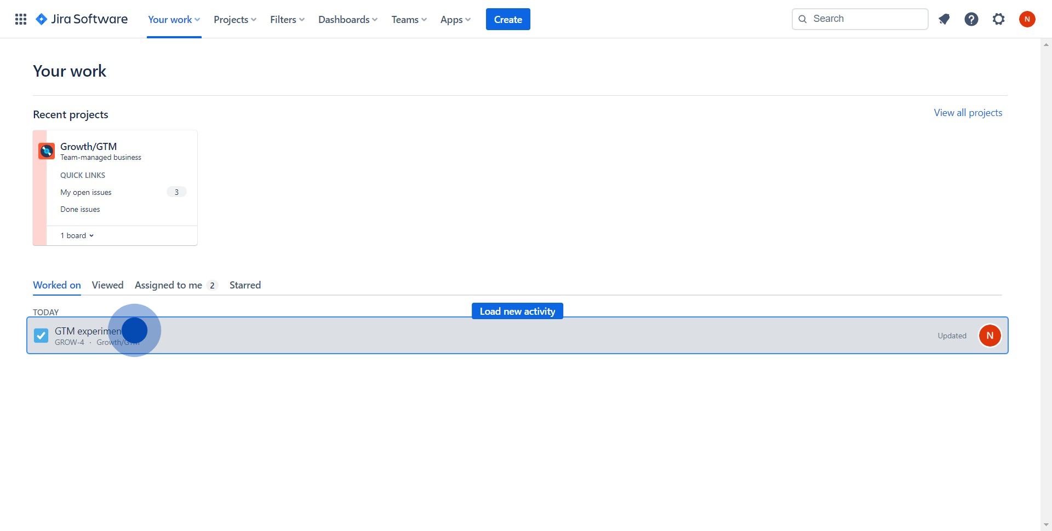Open the help question mark icon
Screen dimensions: 1052x531
click(971, 19)
